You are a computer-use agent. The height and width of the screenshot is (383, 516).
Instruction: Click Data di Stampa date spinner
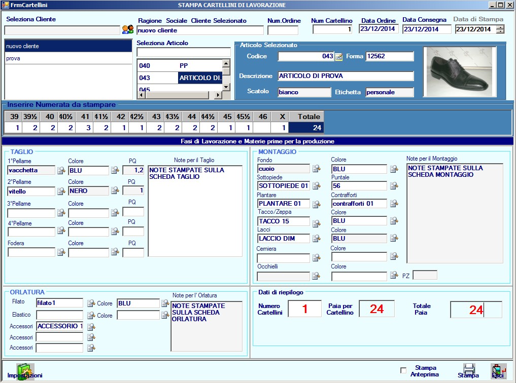[500, 29]
